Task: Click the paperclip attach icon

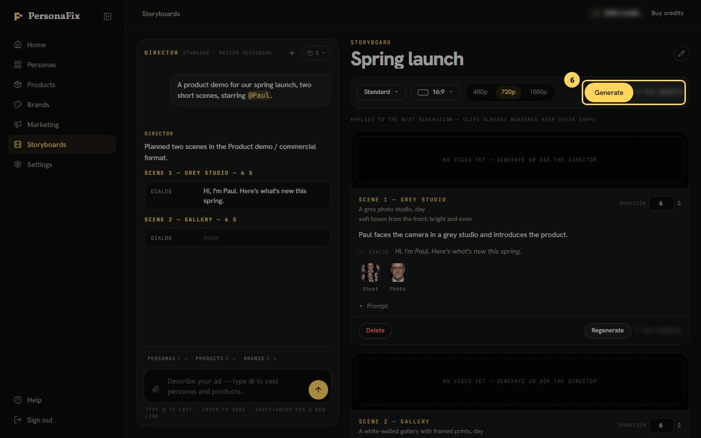Action: [156, 389]
